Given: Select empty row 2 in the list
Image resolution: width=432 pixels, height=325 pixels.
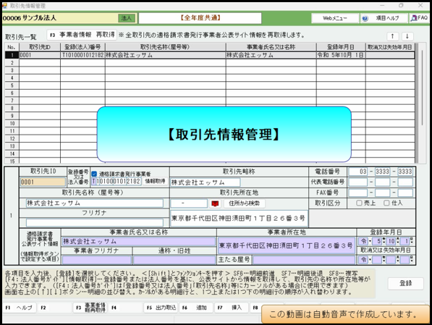Looking at the screenshot, I should (x=210, y=63).
